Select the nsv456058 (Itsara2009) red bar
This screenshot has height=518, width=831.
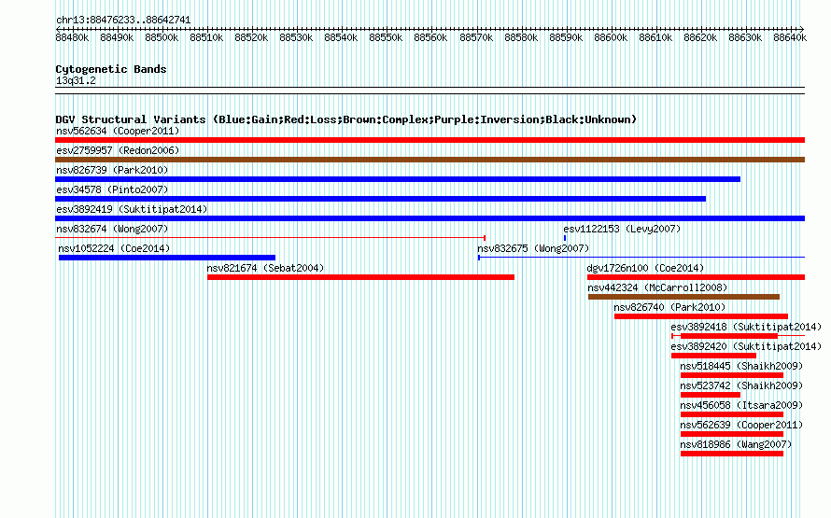pos(732,414)
